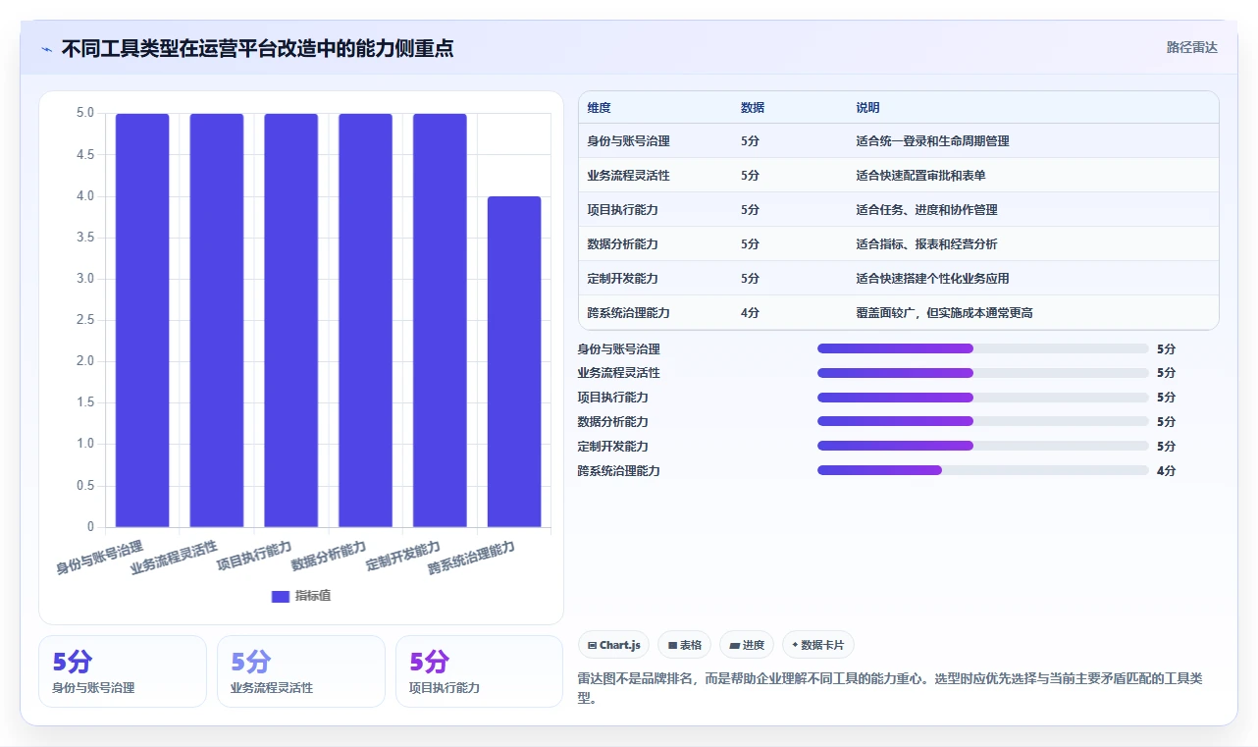Click the 定制开发能力 table cell

click(x=623, y=279)
